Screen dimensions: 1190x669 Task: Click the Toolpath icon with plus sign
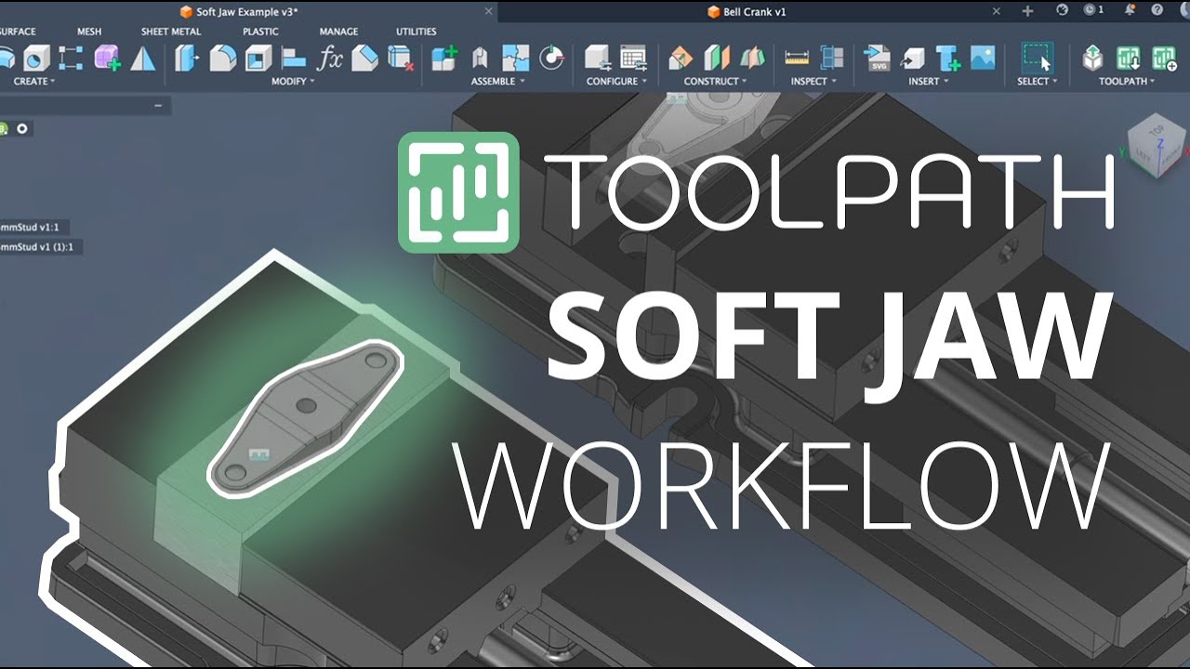pos(1164,59)
